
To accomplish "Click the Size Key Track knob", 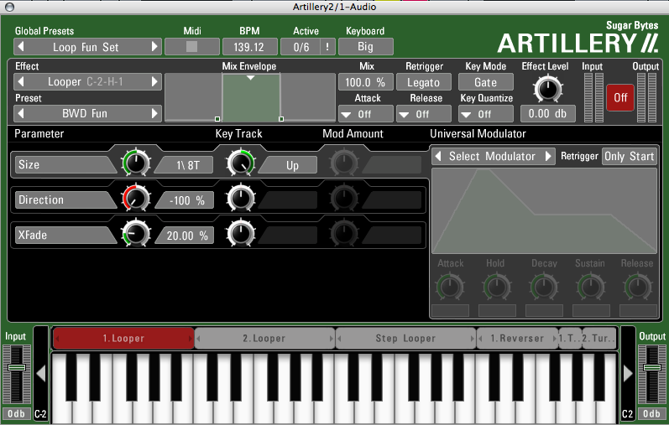I will coord(241,163).
